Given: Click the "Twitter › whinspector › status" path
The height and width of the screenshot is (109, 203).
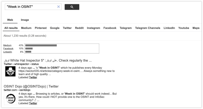Looking at the screenshot, I should click(21, 64).
